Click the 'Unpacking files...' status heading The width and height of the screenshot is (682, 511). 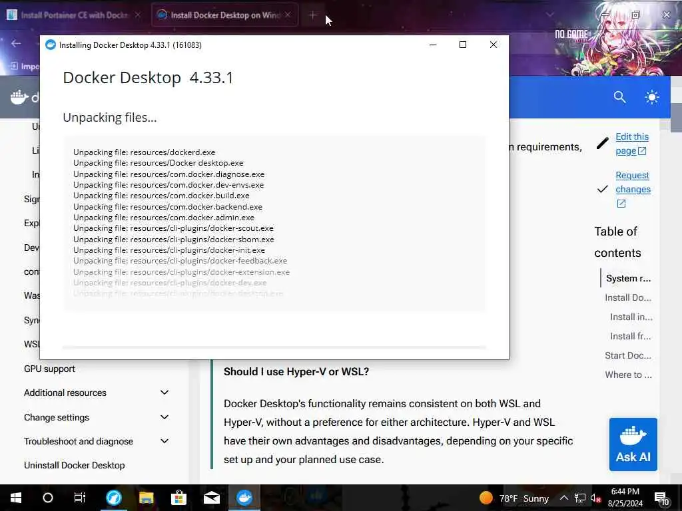point(110,118)
